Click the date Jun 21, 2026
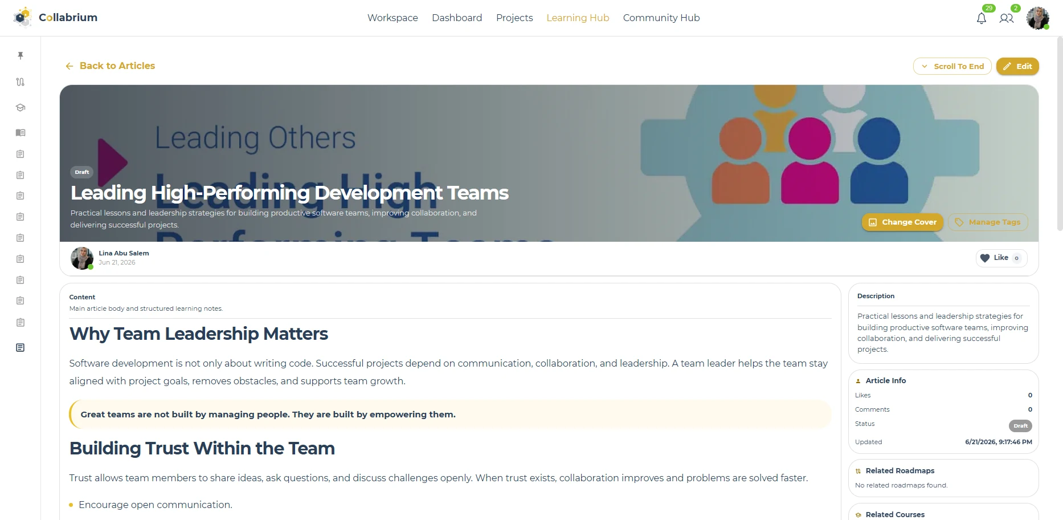Screen dimensions: 1063x520 [117, 262]
